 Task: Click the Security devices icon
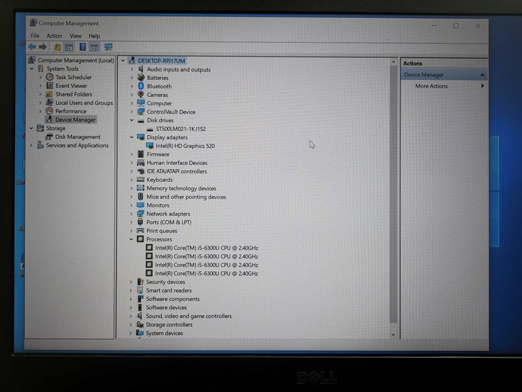tap(140, 282)
